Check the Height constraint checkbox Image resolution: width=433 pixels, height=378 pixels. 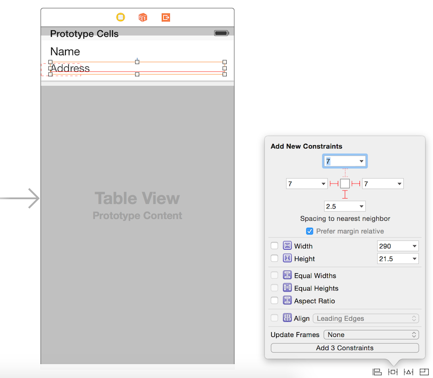(x=274, y=259)
